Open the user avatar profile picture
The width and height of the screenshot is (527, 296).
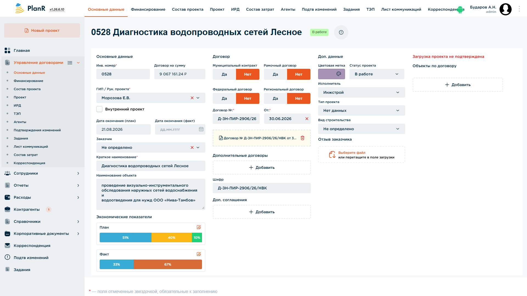point(505,9)
